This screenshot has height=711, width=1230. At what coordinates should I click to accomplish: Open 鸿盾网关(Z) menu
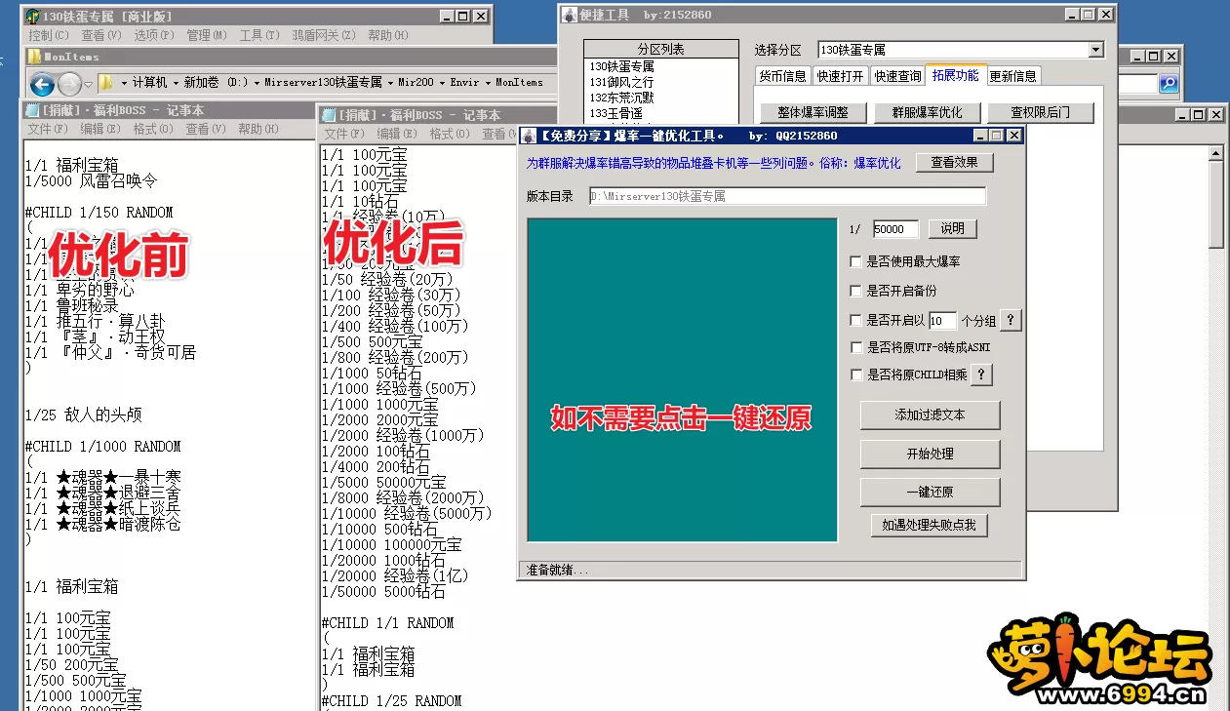tap(324, 35)
